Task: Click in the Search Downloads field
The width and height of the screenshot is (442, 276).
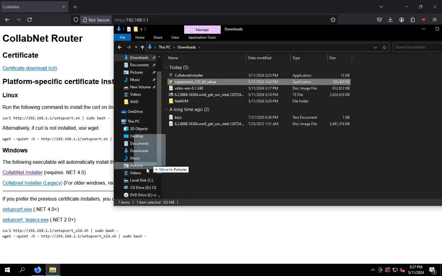Action: [x=417, y=47]
